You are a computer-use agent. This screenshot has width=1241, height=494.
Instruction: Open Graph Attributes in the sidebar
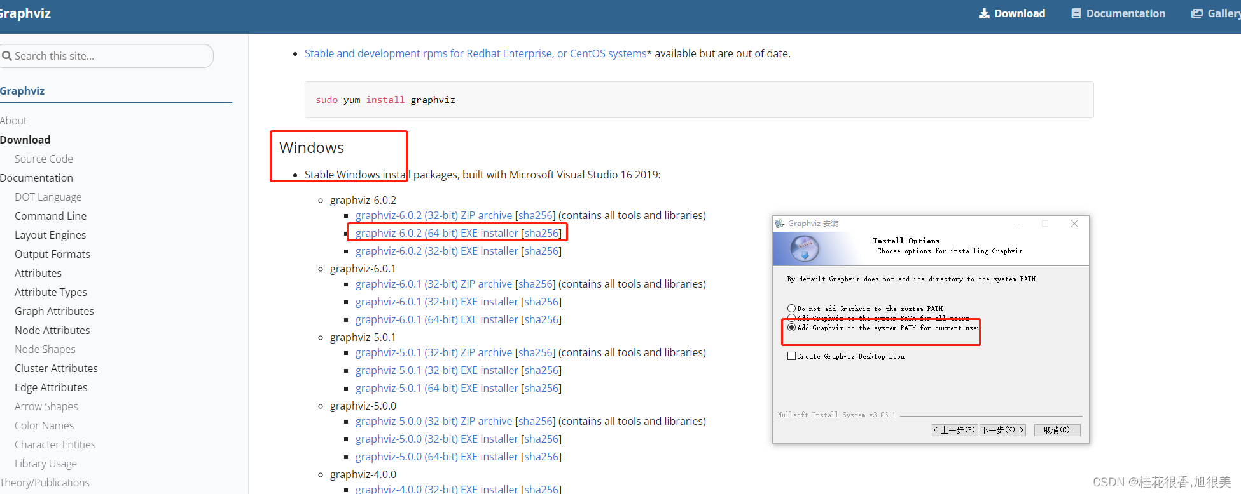point(55,311)
